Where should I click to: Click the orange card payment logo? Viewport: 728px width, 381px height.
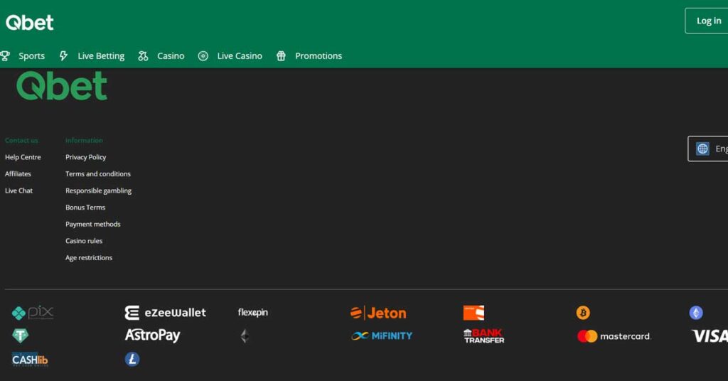tap(473, 313)
